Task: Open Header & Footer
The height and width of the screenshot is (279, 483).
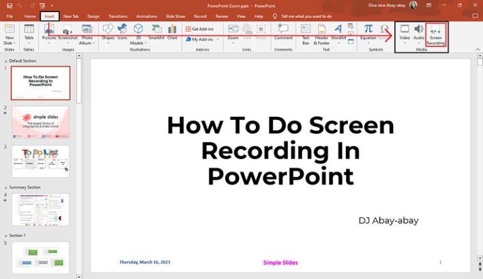Action: (x=321, y=34)
